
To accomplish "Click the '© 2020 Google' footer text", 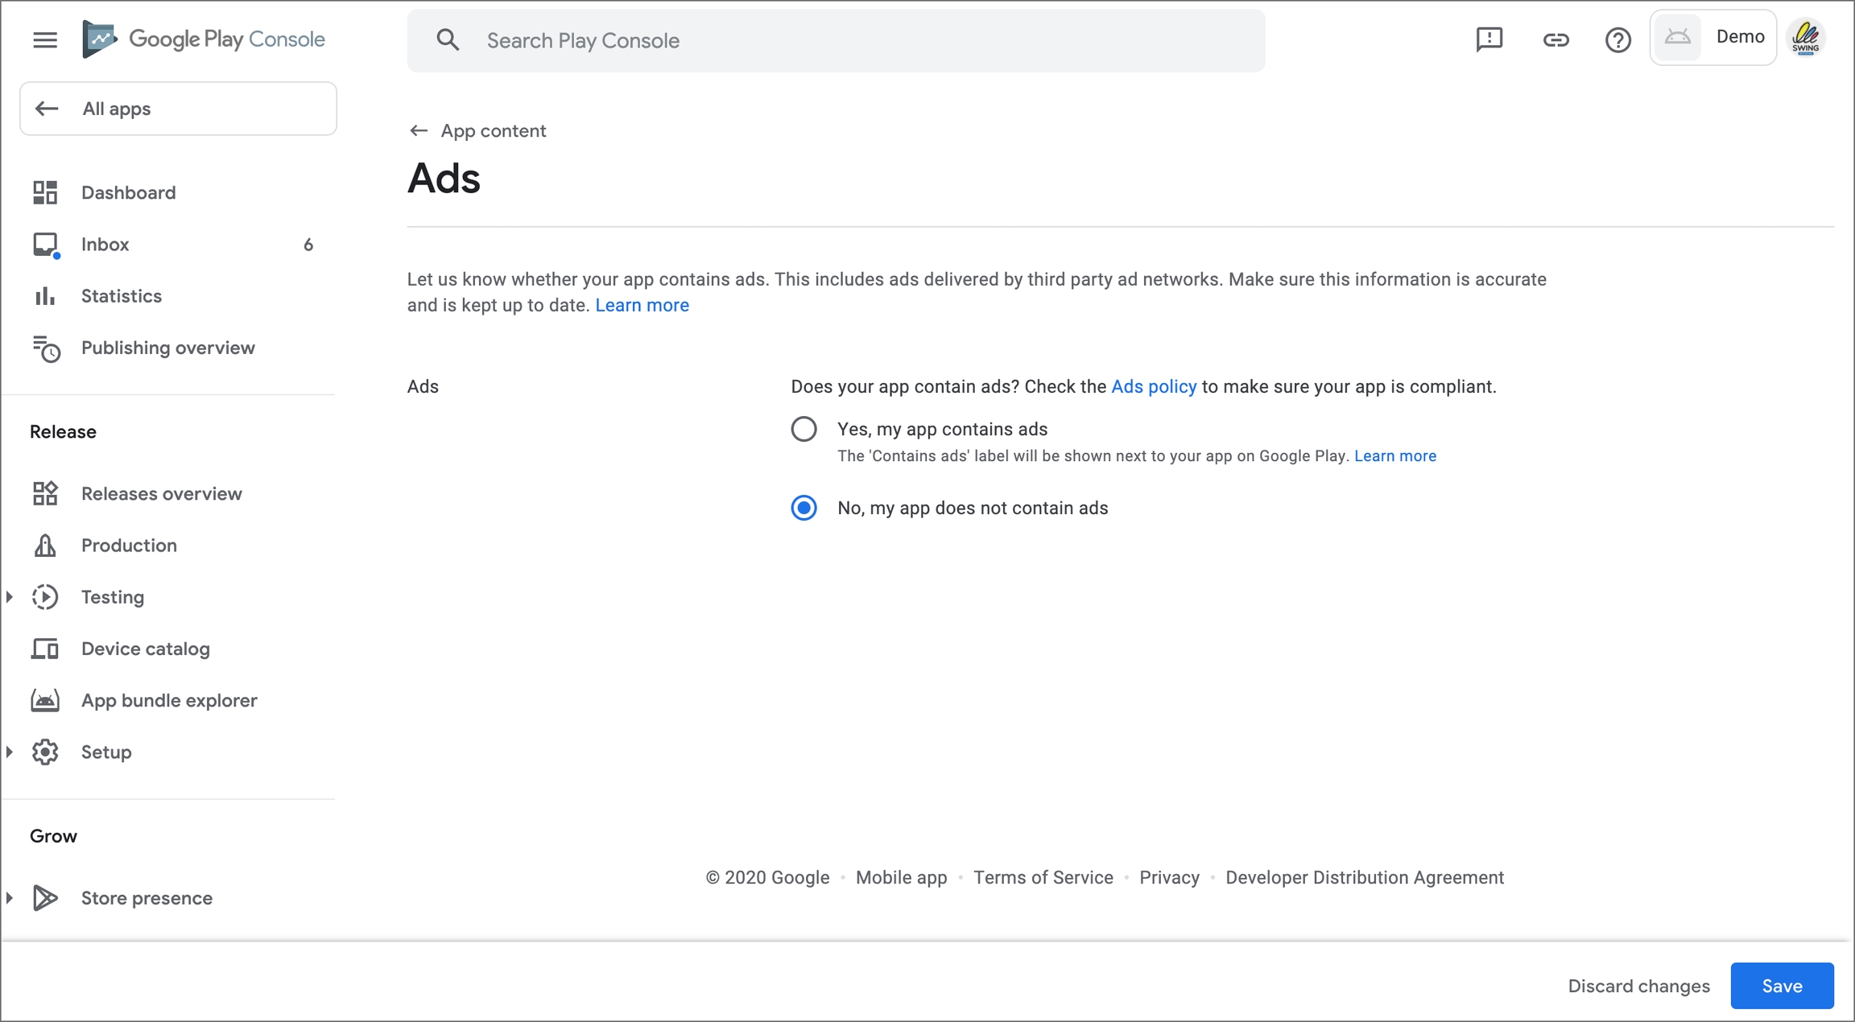I will (767, 877).
